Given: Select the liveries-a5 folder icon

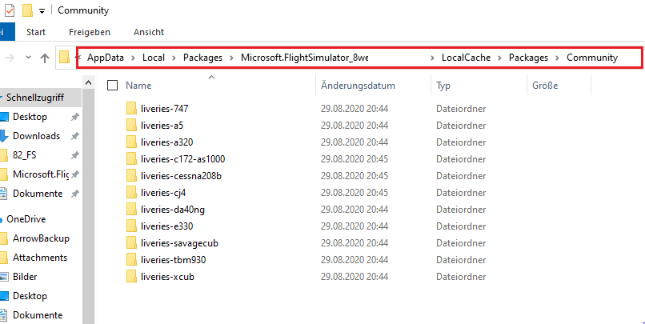Looking at the screenshot, I should [131, 126].
